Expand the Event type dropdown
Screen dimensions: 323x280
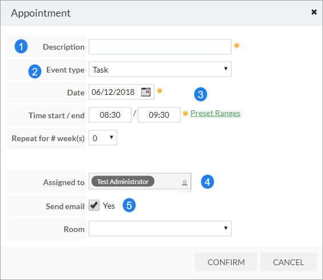[160, 69]
